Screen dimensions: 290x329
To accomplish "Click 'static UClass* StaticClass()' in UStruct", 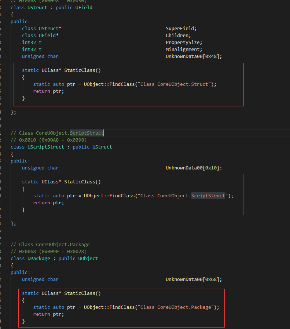I will (x=61, y=70).
